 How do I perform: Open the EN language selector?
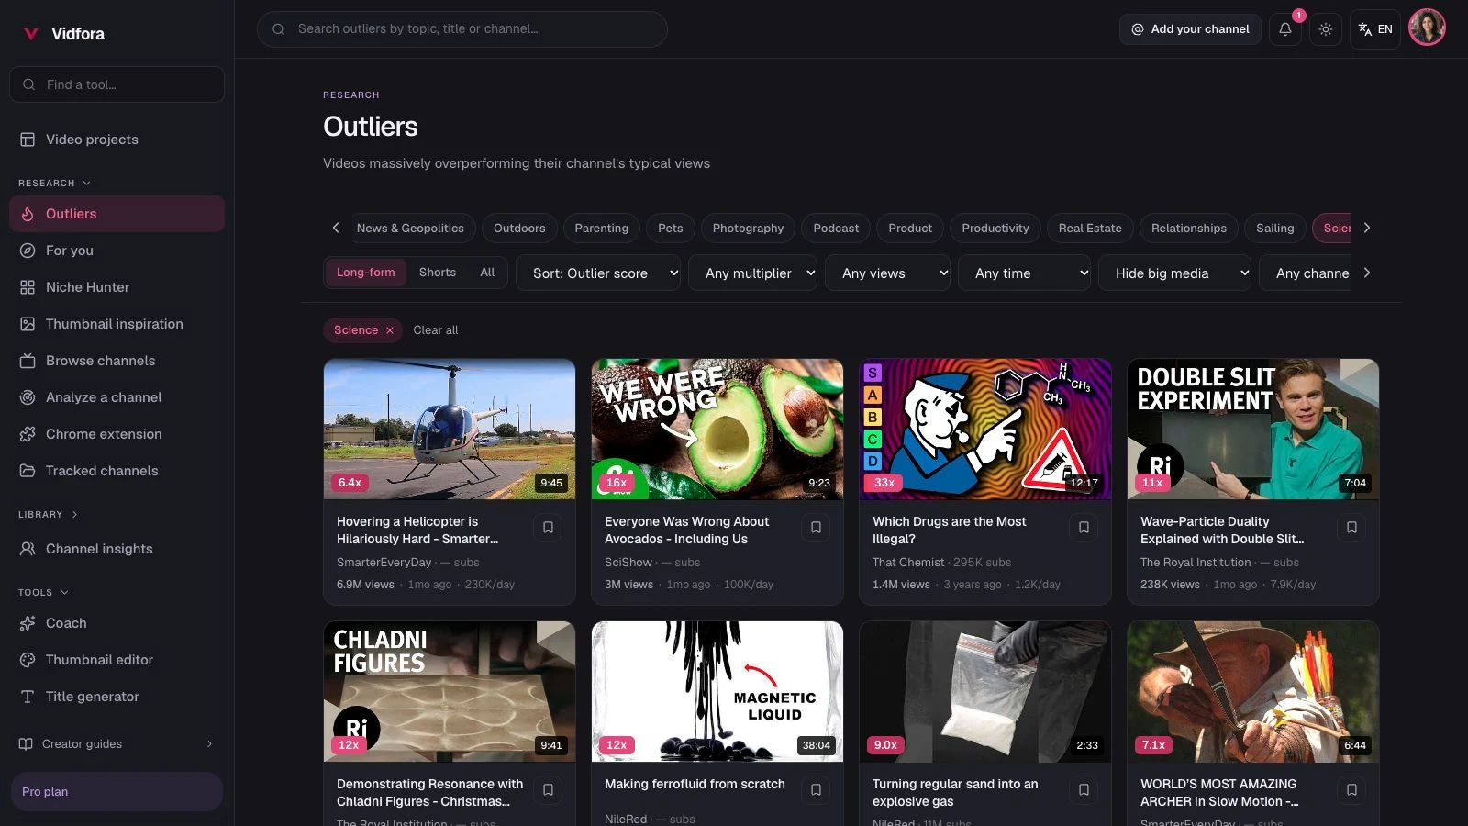(x=1375, y=29)
